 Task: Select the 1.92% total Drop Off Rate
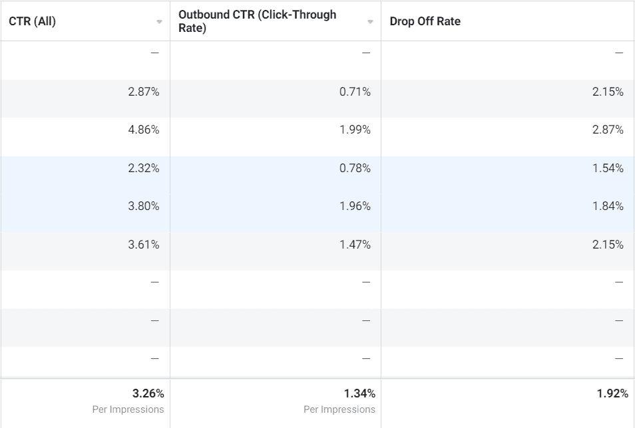(612, 393)
